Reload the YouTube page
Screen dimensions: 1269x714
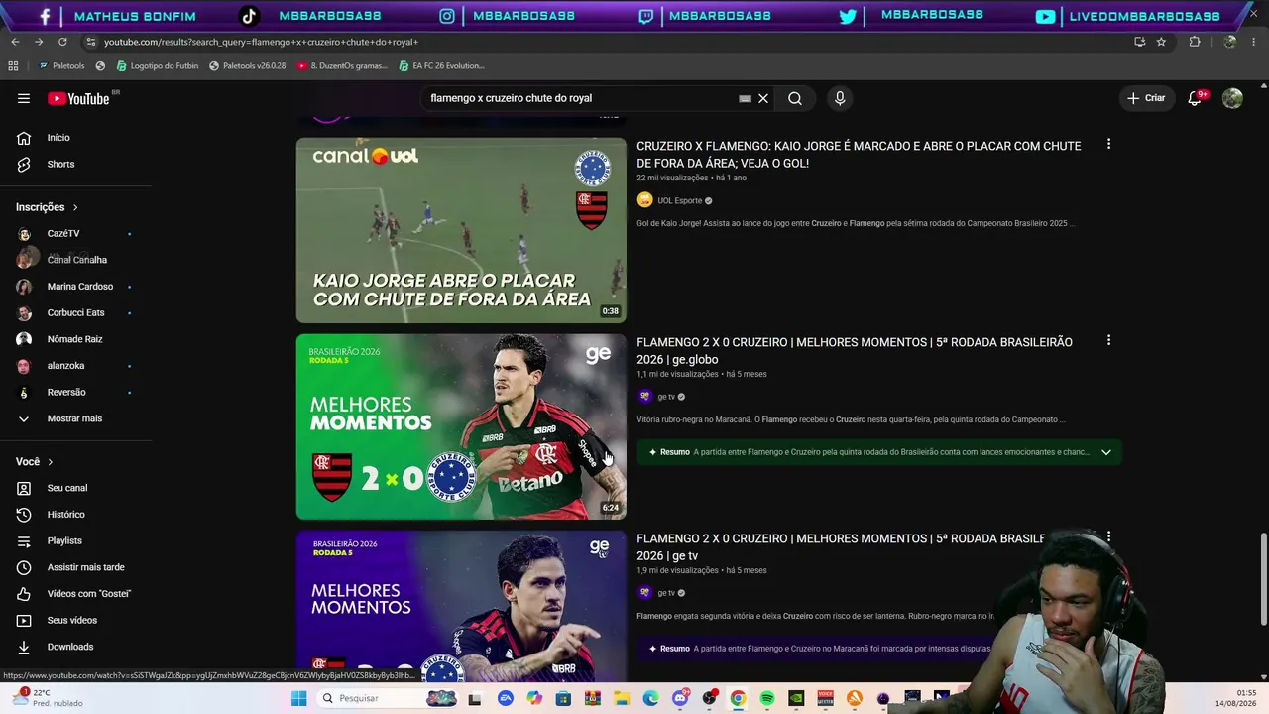(62, 42)
